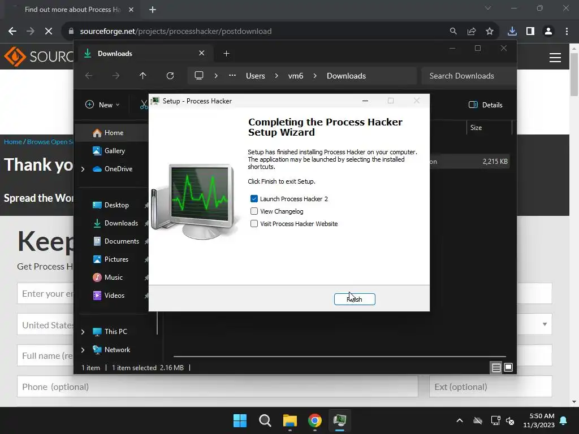Viewport: 579px width, 434px height.
Task: Click the Chrome address bar URL
Action: pyautogui.click(x=176, y=32)
